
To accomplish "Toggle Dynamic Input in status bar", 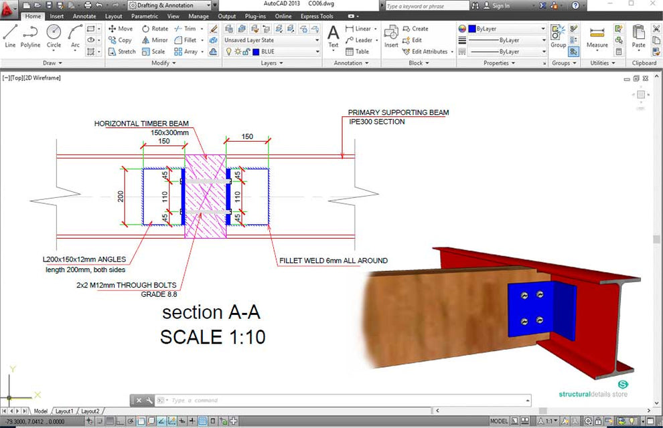I will pos(181,421).
